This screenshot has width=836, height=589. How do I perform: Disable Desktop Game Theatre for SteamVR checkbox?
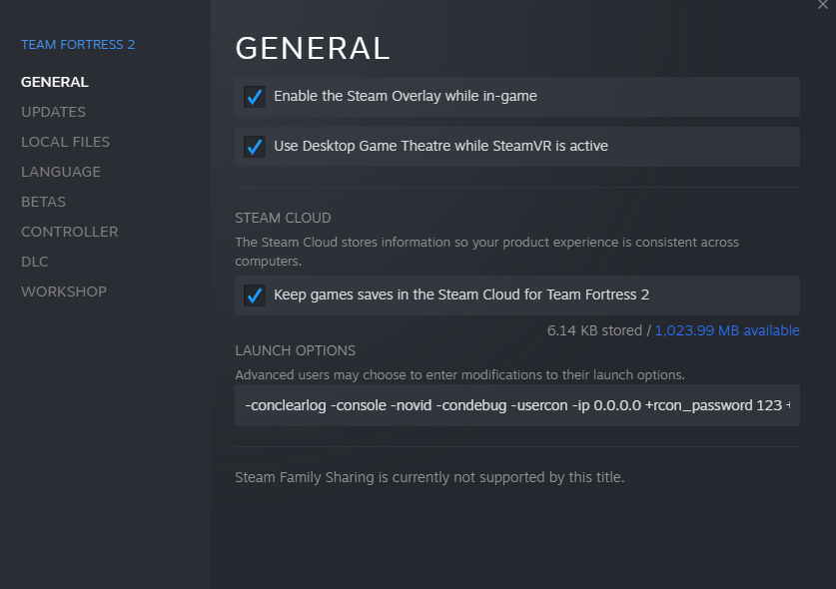(254, 147)
